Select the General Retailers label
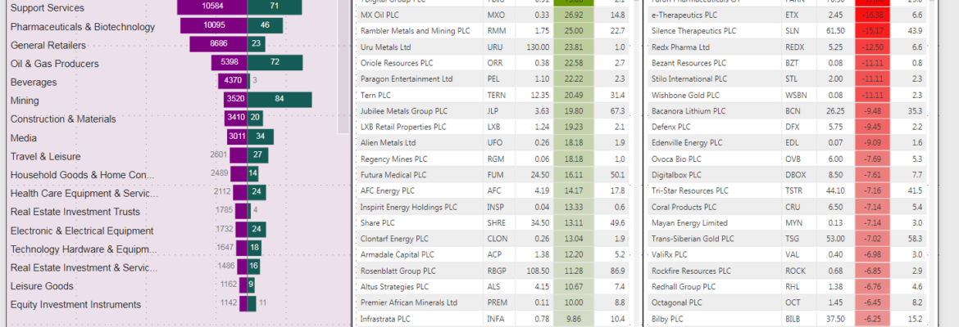959x327 pixels. pyautogui.click(x=48, y=45)
